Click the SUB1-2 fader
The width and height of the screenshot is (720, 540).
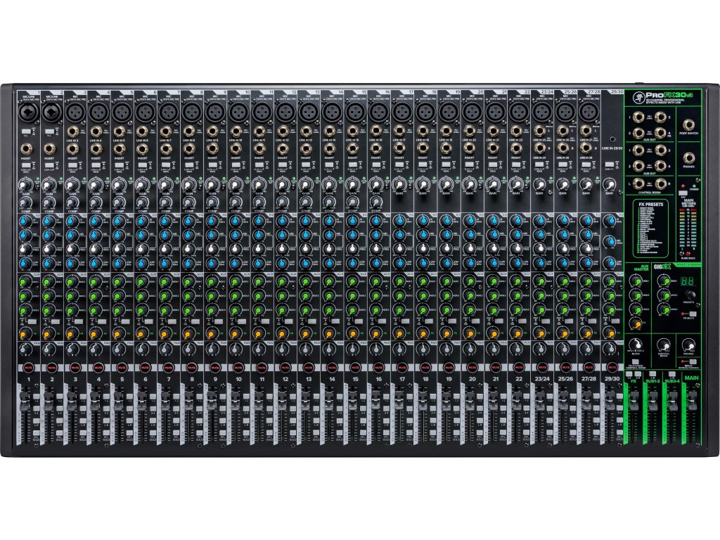point(652,400)
